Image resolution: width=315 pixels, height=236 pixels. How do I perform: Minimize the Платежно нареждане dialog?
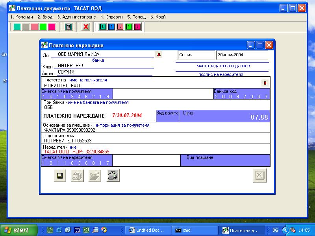click(251, 45)
